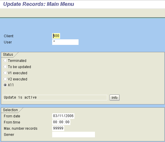
Task: Select V2 executed status
Action: 5,79
